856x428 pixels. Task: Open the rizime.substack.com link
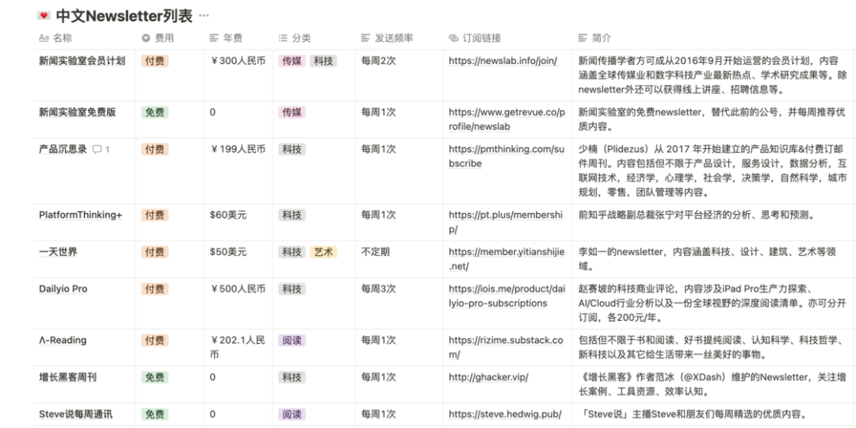(x=506, y=347)
